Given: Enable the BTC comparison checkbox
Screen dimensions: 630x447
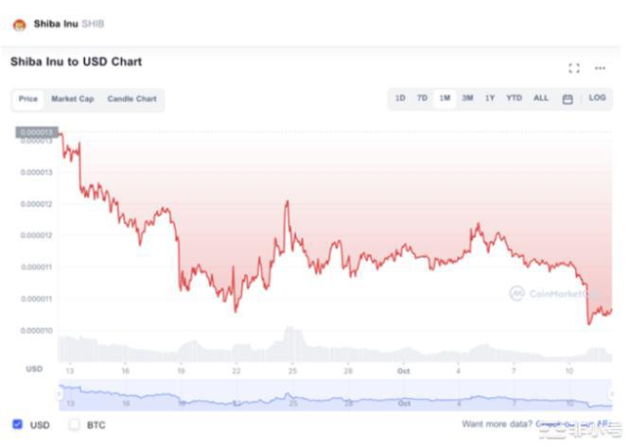Looking at the screenshot, I should [75, 424].
